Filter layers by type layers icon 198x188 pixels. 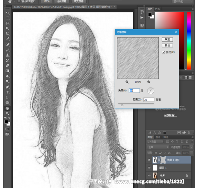177,142
